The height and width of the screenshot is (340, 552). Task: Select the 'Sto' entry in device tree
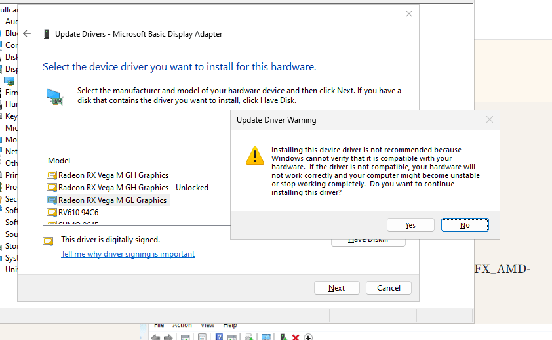point(11,246)
